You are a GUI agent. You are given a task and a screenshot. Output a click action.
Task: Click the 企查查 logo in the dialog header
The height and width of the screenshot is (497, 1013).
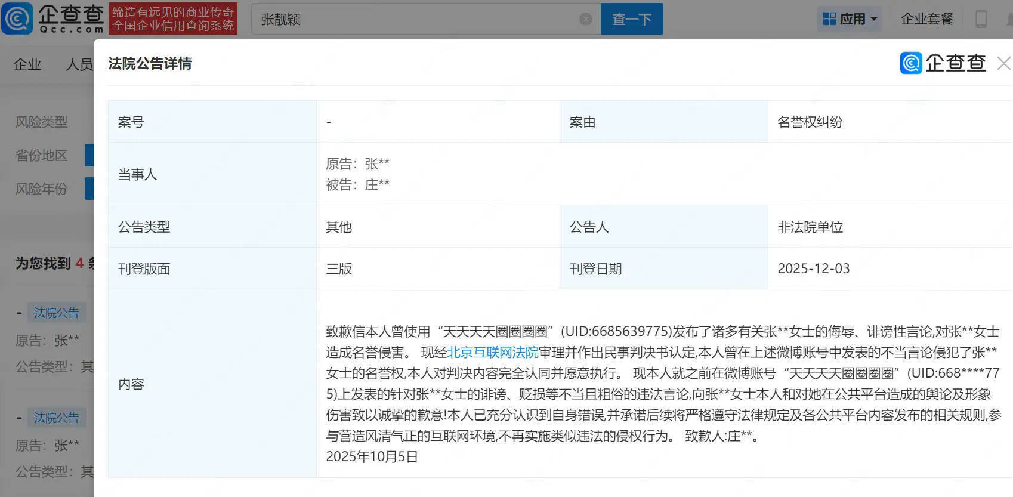pos(943,63)
